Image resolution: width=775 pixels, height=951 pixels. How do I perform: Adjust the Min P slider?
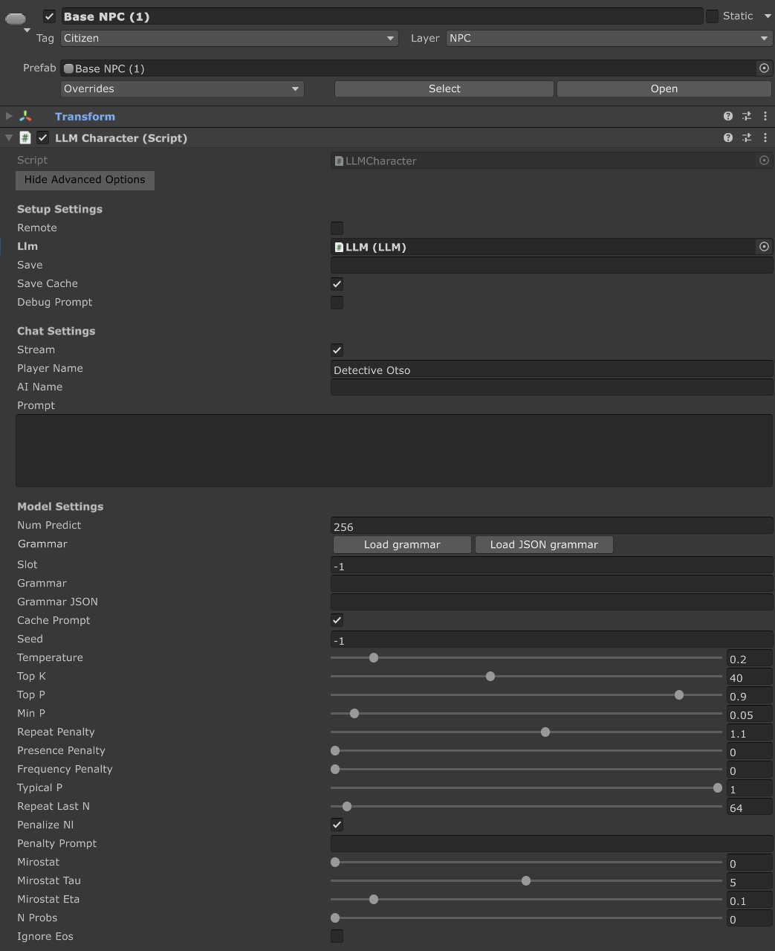point(526,714)
